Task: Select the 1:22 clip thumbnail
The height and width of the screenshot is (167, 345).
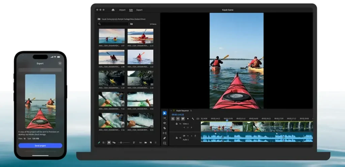Action: pos(140,57)
